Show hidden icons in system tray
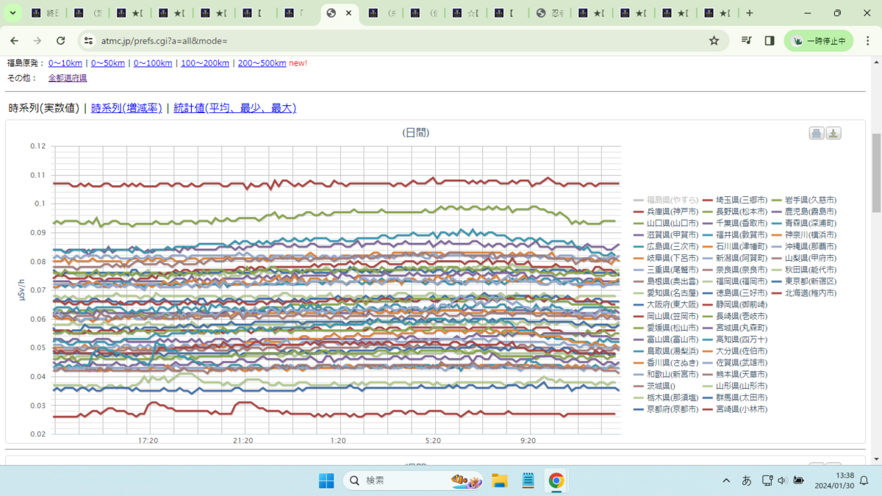The image size is (882, 496). [x=726, y=481]
